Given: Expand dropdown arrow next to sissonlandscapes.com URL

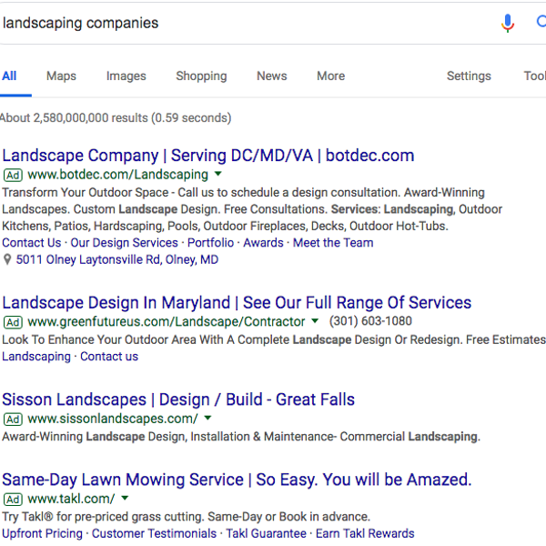Looking at the screenshot, I should [207, 418].
